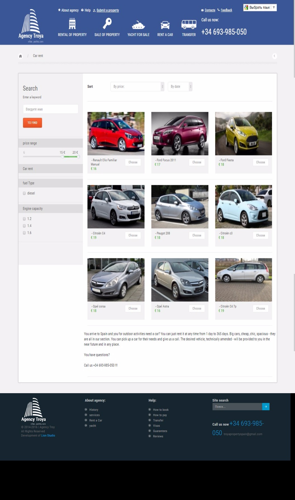295x500 pixels.
Task: Open the yellow Ford Fiesta thumbnail
Action: coord(244,133)
